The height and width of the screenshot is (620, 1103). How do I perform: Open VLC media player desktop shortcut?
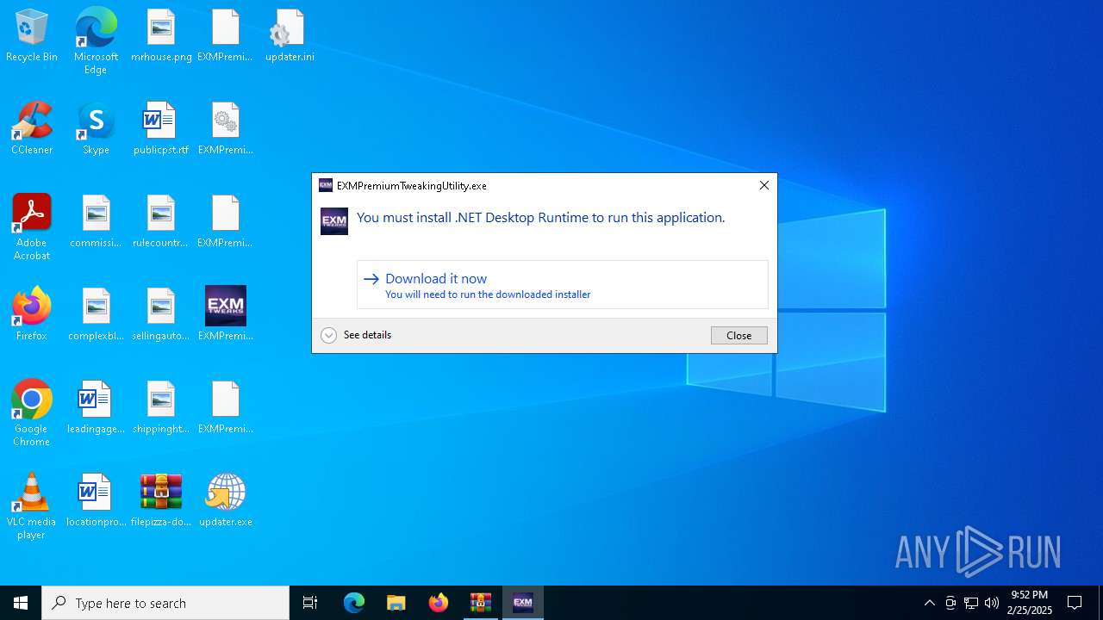click(32, 506)
